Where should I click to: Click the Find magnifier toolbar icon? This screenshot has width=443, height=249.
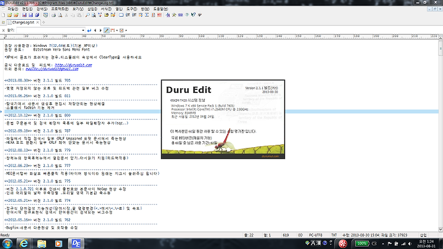(x=87, y=15)
